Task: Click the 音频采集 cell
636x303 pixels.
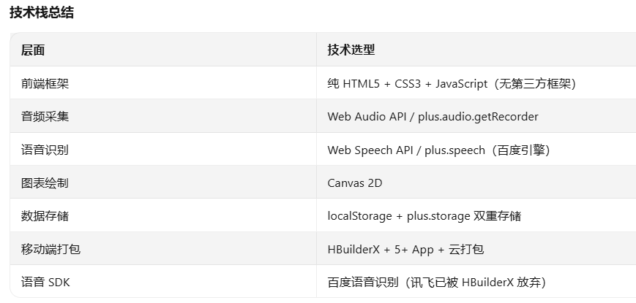Action: pos(45,117)
